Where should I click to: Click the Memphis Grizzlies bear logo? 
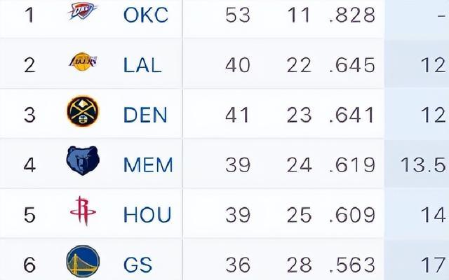tap(83, 160)
